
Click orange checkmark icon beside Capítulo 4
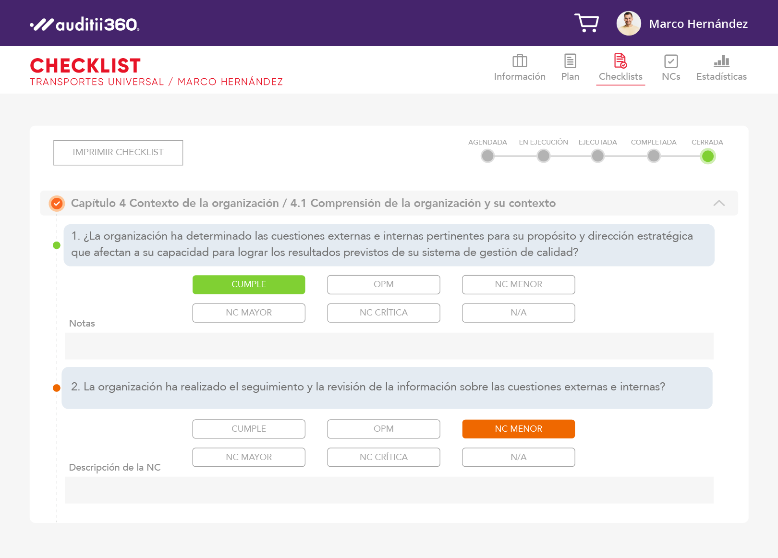[57, 204]
